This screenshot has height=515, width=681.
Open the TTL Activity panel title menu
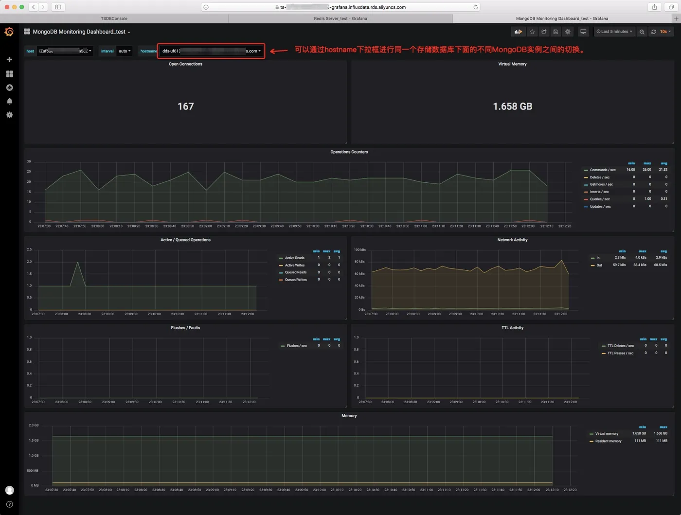click(512, 328)
